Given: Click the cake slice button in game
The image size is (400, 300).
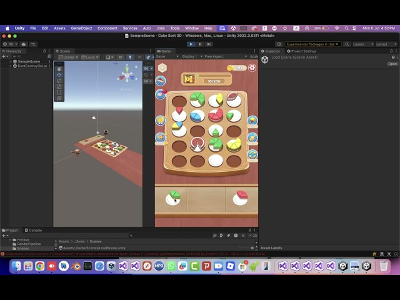Looking at the screenshot, I should click(161, 81).
